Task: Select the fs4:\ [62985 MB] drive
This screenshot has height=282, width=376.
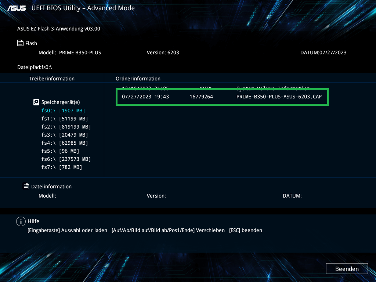Action: point(65,143)
